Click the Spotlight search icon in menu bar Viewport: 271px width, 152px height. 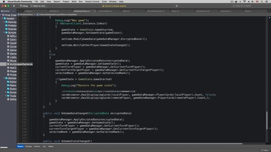[262, 1]
